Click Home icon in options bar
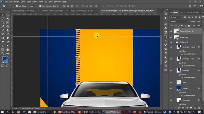 [4, 6]
